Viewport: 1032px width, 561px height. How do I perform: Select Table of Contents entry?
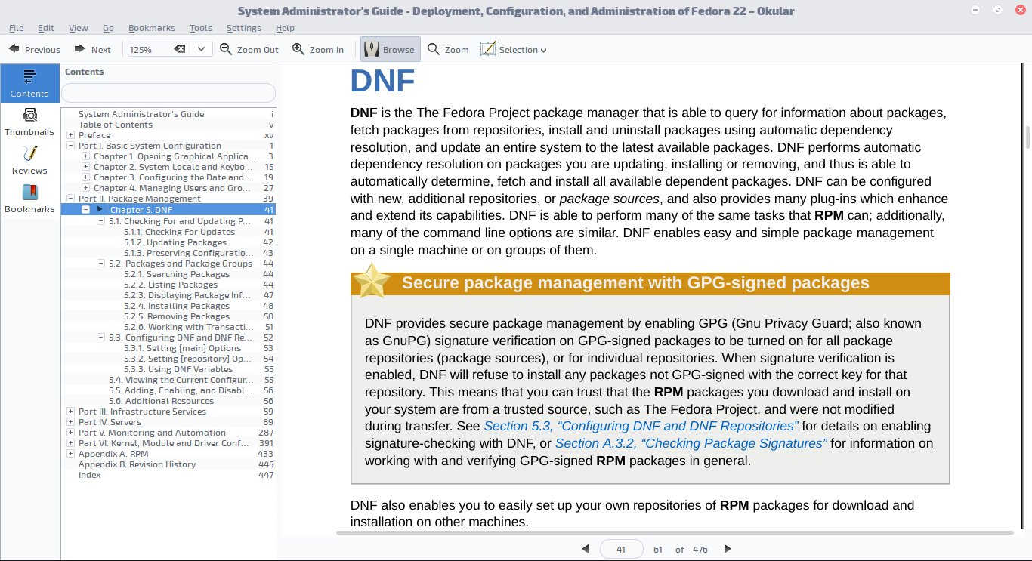click(x=115, y=125)
